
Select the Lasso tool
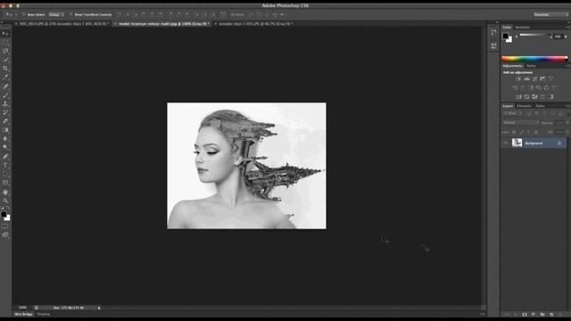(5, 51)
